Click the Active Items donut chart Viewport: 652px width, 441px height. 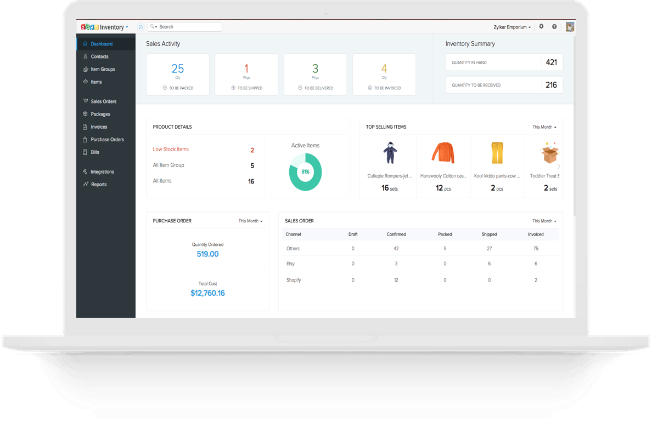point(305,172)
